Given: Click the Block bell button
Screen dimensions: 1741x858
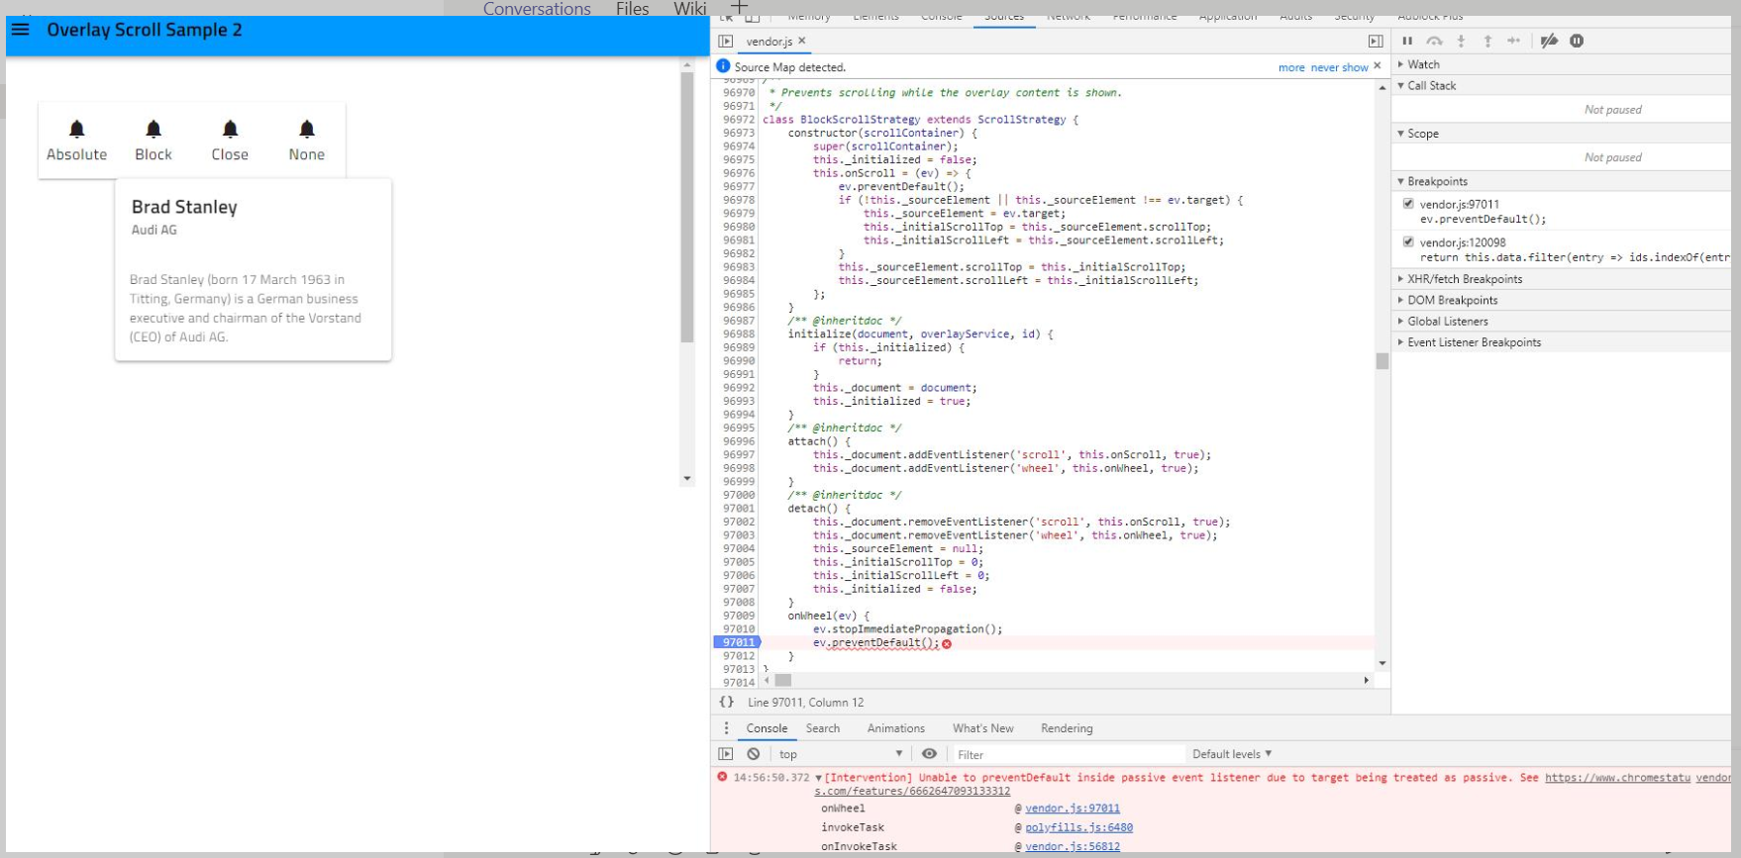Looking at the screenshot, I should (x=154, y=141).
